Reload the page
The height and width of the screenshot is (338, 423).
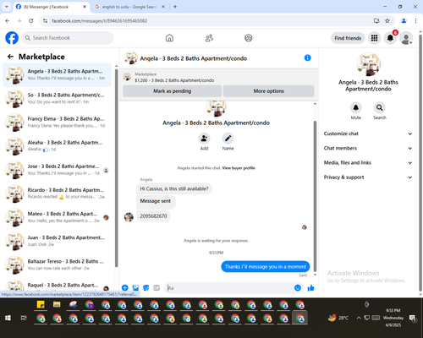[31, 20]
